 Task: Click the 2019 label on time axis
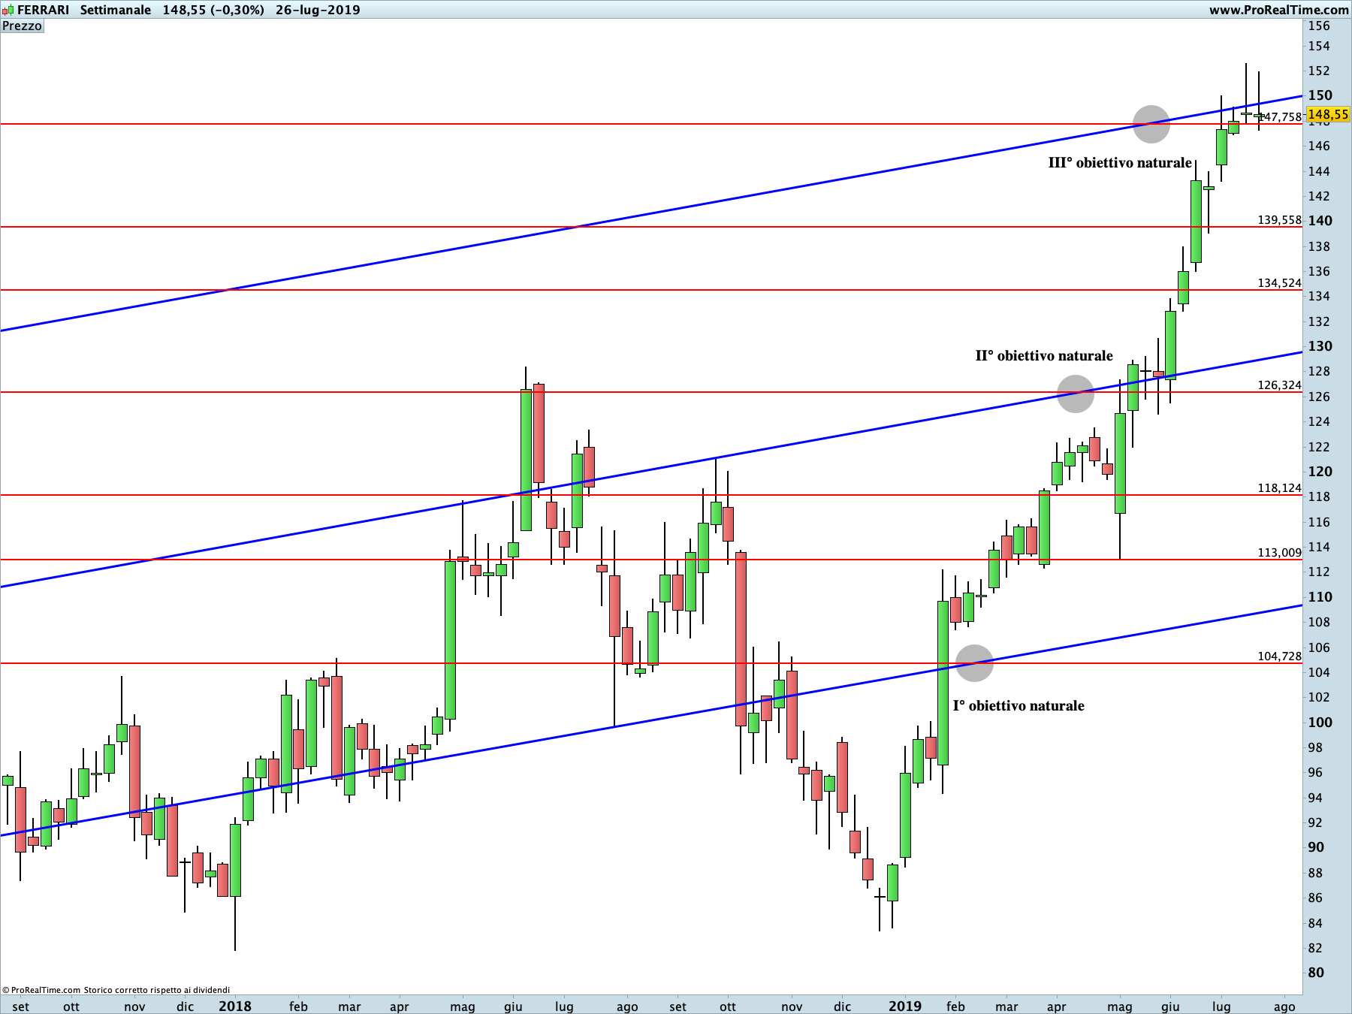click(x=905, y=1006)
